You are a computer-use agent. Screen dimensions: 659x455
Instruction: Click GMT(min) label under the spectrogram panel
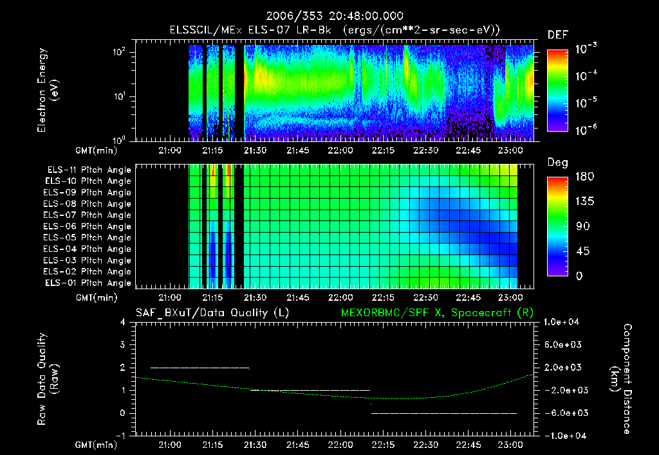tap(97, 150)
